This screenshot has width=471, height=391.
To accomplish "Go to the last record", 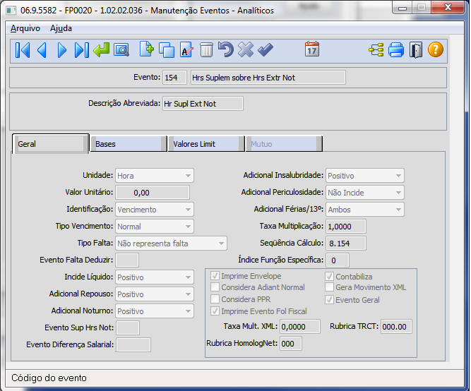I will click(x=82, y=50).
